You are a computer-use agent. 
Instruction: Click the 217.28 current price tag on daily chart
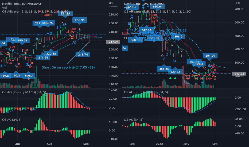114,42
